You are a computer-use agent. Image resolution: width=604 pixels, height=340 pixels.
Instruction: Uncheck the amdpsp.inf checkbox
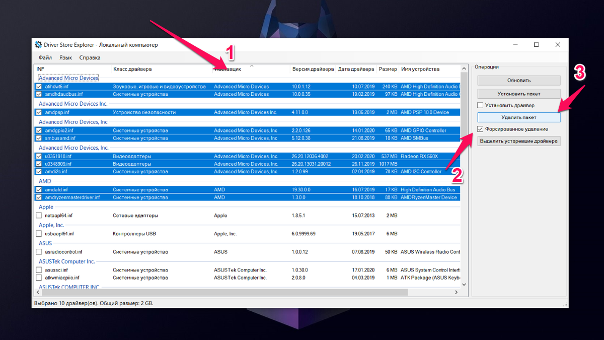point(39,112)
